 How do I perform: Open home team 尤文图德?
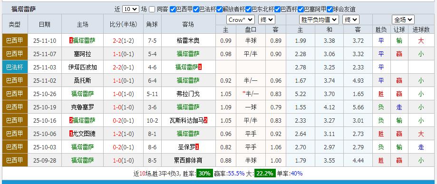click(x=84, y=134)
